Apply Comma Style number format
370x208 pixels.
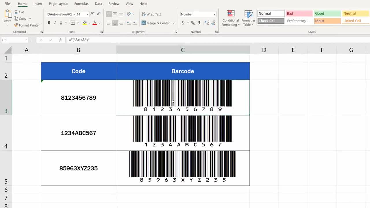tap(199, 23)
